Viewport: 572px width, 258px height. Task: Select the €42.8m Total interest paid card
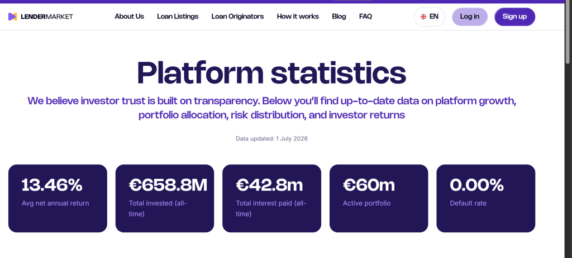coord(272,198)
